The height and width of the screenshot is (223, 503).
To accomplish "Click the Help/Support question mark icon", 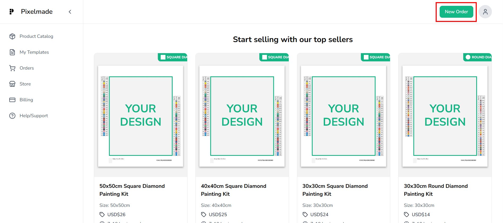I will point(12,116).
